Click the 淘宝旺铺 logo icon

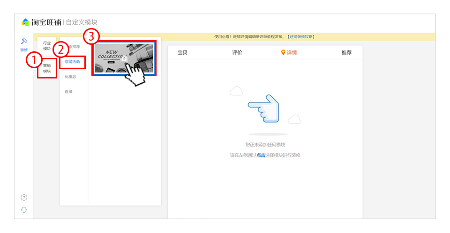(x=25, y=22)
